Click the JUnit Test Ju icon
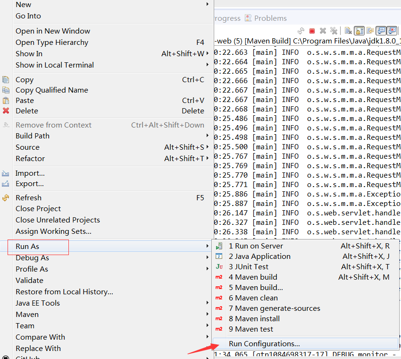The height and width of the screenshot is (359, 401). tap(219, 267)
